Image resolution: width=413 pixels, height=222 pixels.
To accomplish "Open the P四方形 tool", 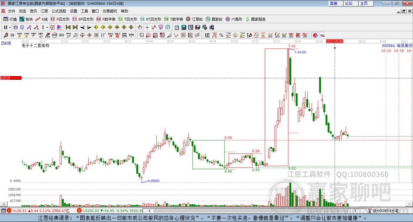I will [60, 19].
